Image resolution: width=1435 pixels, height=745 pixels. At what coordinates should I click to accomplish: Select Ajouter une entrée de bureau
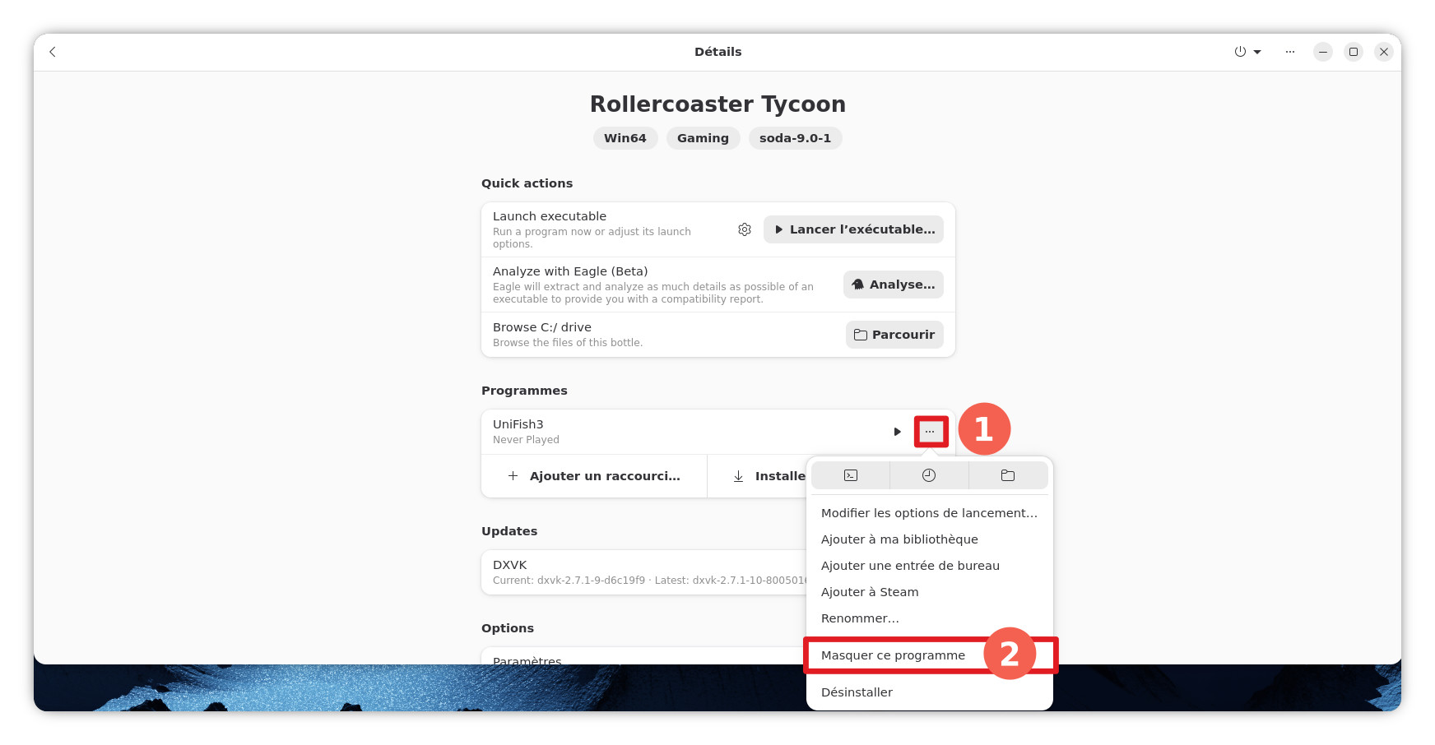point(910,566)
